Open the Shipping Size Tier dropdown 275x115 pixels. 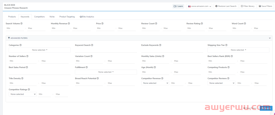coord(238,50)
